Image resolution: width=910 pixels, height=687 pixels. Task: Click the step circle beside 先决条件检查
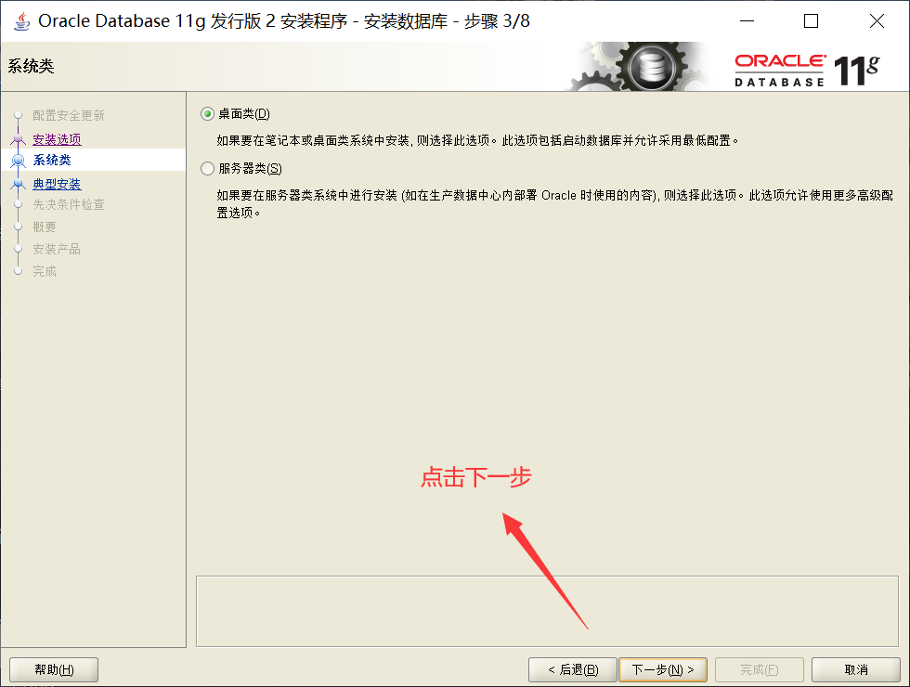(x=19, y=204)
